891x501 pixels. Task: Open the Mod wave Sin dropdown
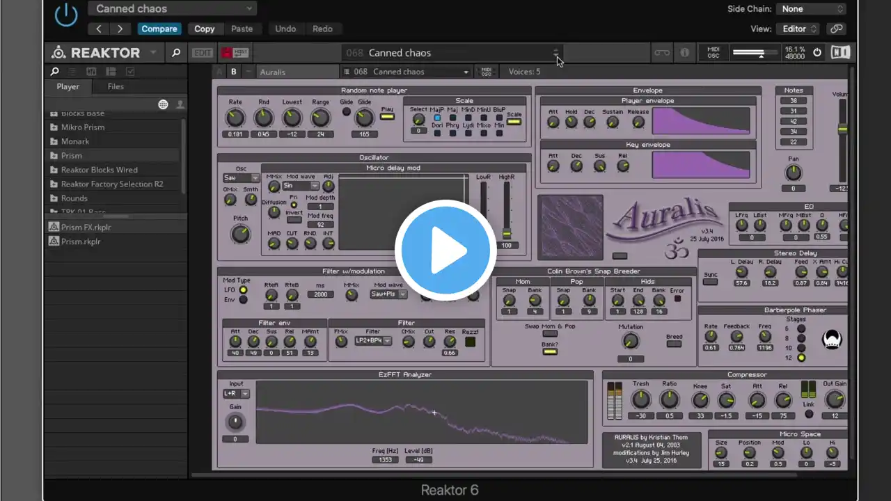[300, 186]
